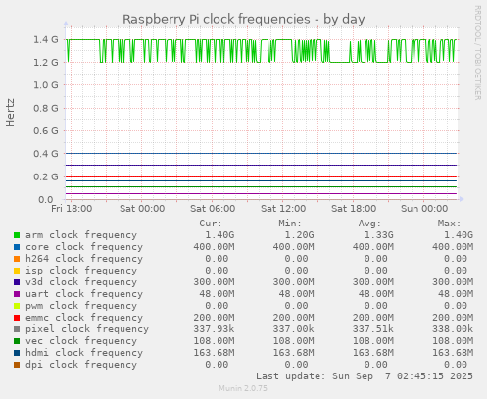487x399 pixels.
Task: Click the 'dpi clock frequency' legend label
Action: point(81,365)
